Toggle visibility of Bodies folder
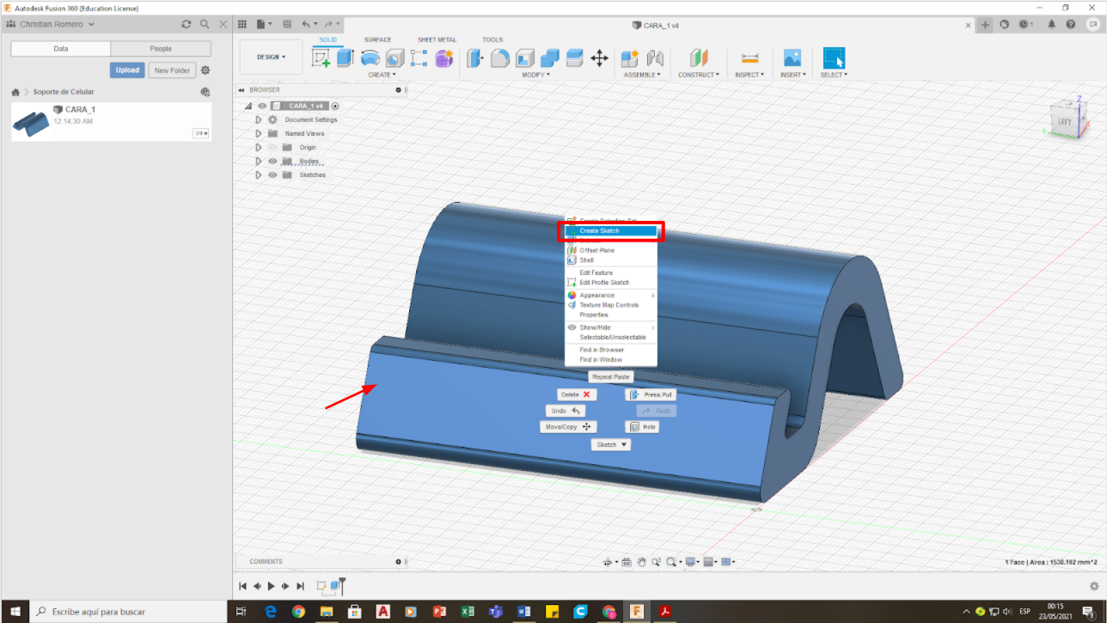 point(272,162)
